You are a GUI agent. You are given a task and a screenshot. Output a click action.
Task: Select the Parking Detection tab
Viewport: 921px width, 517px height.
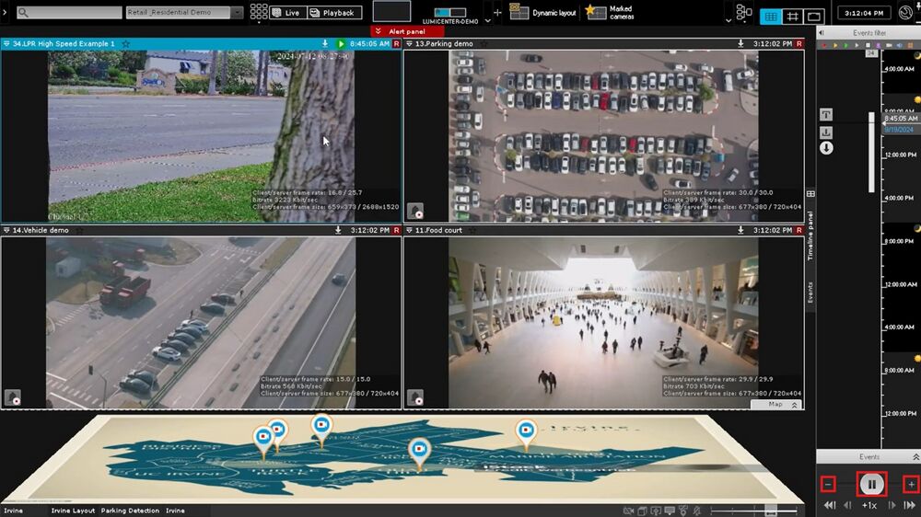pos(130,511)
